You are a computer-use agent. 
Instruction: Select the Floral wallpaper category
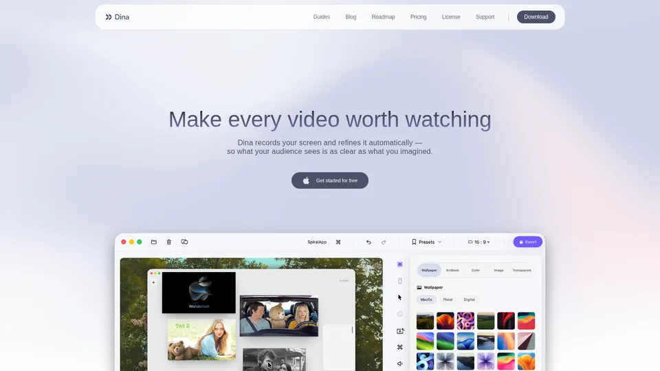coord(448,300)
